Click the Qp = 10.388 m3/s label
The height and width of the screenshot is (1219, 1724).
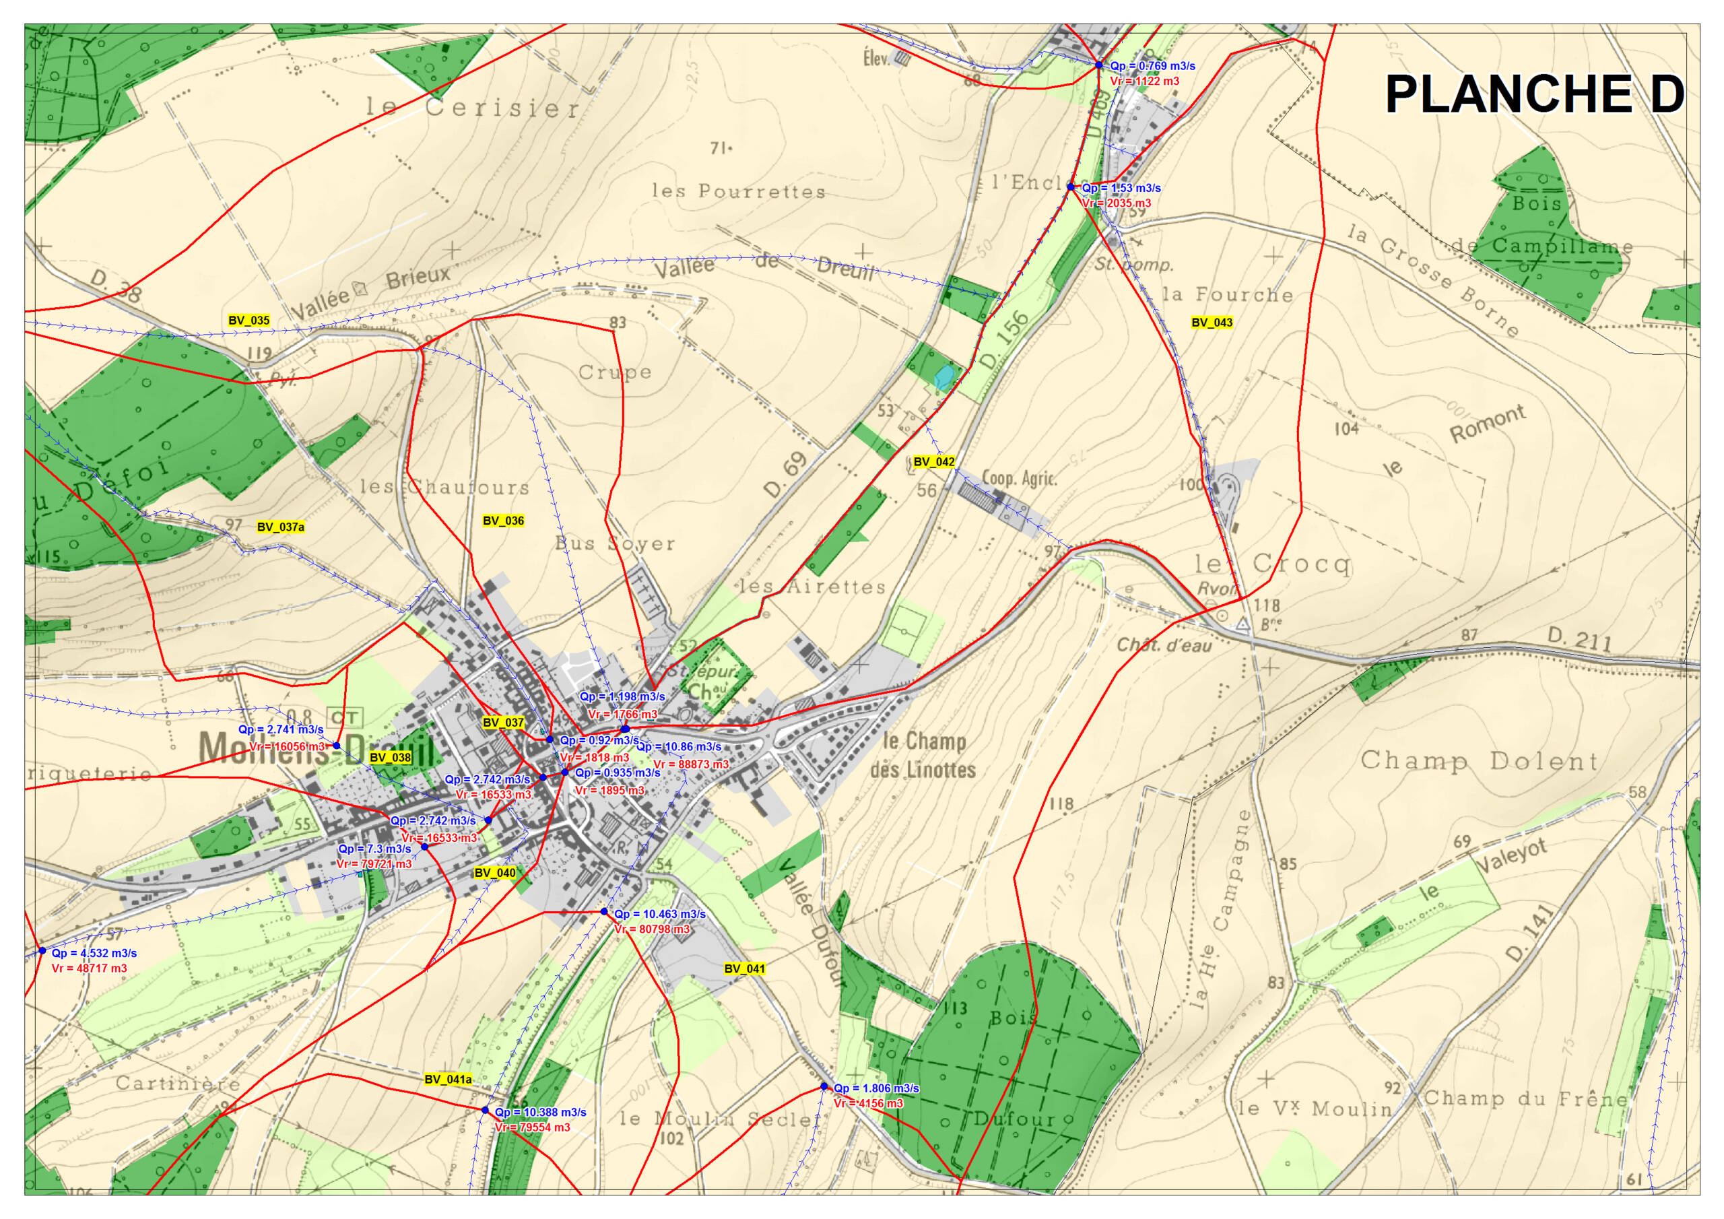pyautogui.click(x=541, y=1113)
